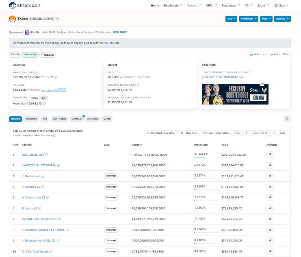The height and width of the screenshot is (257, 301).
Task: Click the search magnifier in holders tab bar
Action: tap(287, 119)
